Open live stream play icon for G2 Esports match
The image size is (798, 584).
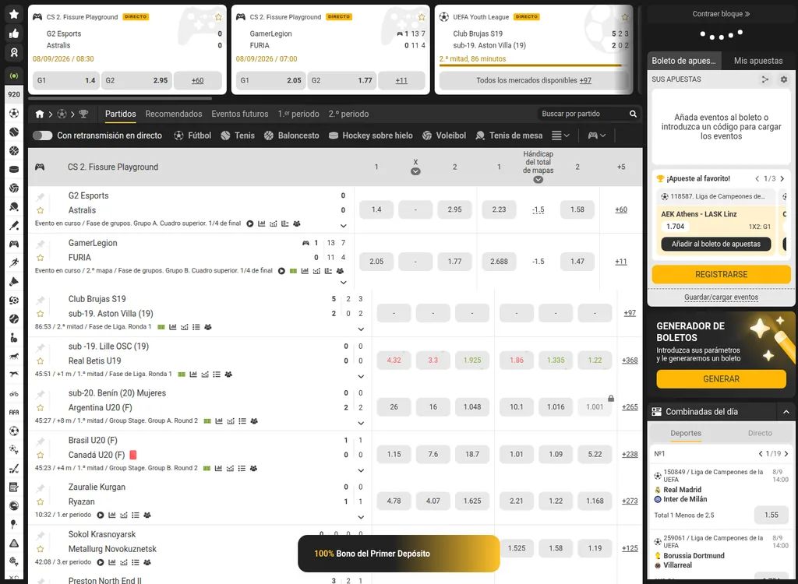click(x=250, y=223)
